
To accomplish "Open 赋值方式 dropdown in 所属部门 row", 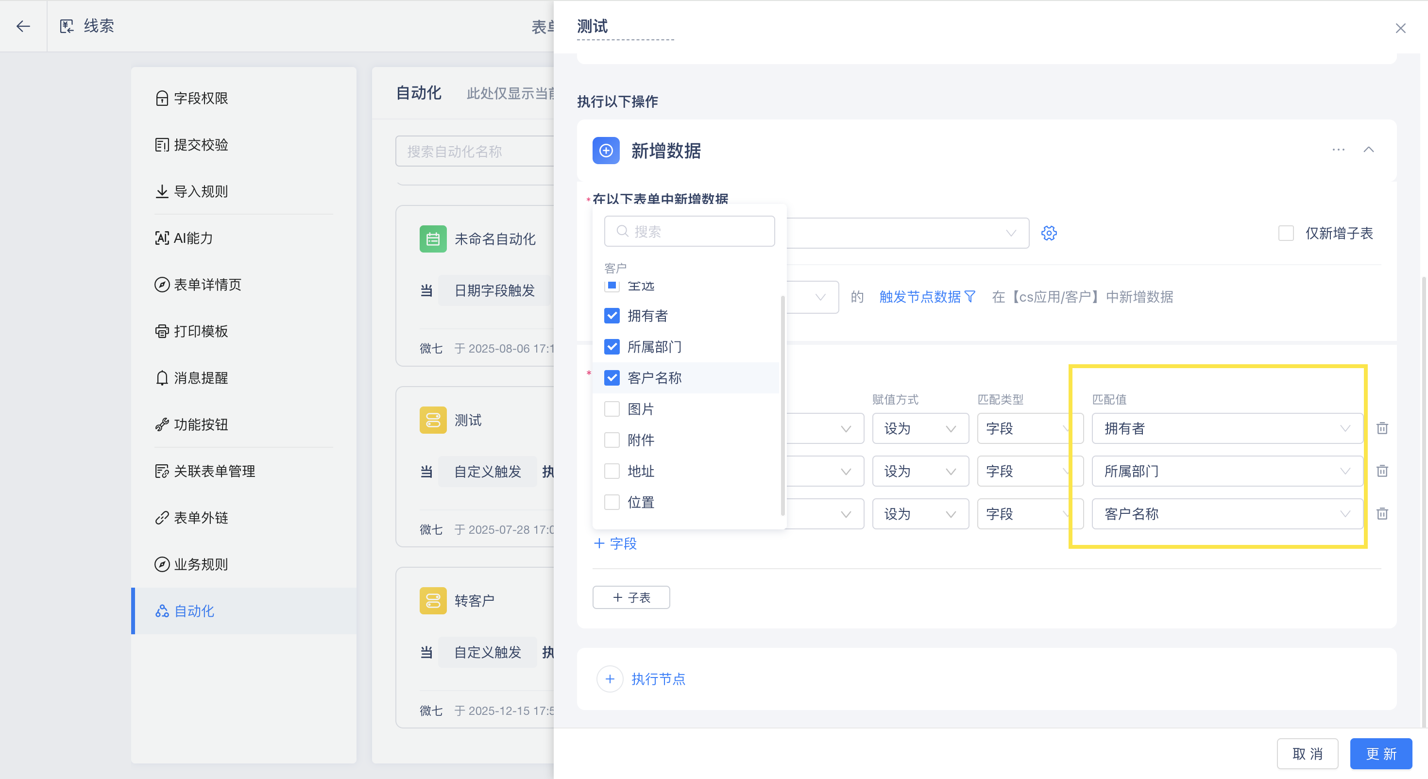I will [920, 471].
